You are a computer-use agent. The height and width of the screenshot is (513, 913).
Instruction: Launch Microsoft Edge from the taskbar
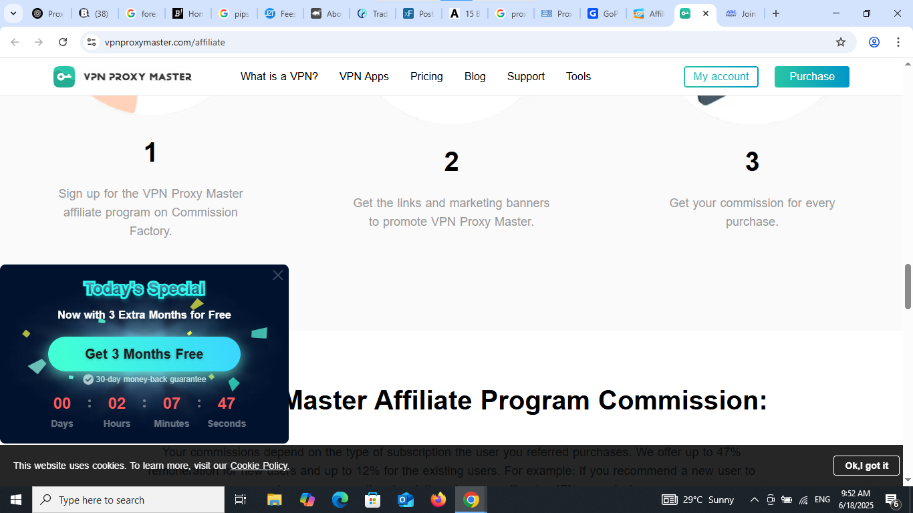[x=340, y=500]
